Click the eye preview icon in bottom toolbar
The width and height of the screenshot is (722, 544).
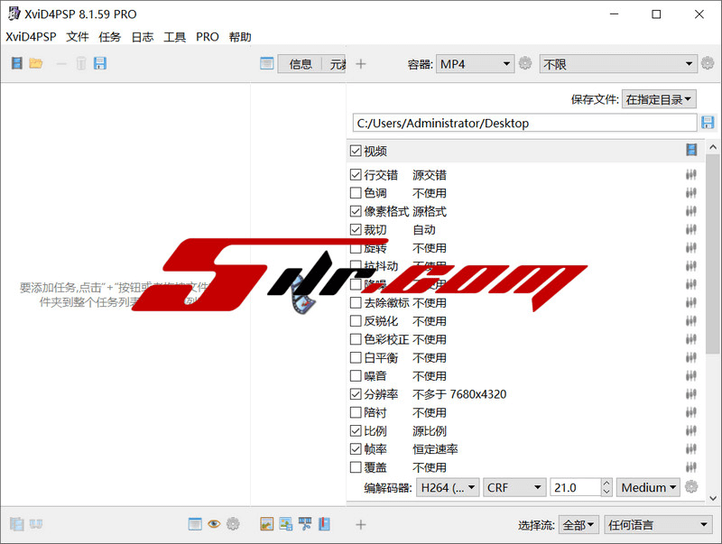pyautogui.click(x=214, y=524)
